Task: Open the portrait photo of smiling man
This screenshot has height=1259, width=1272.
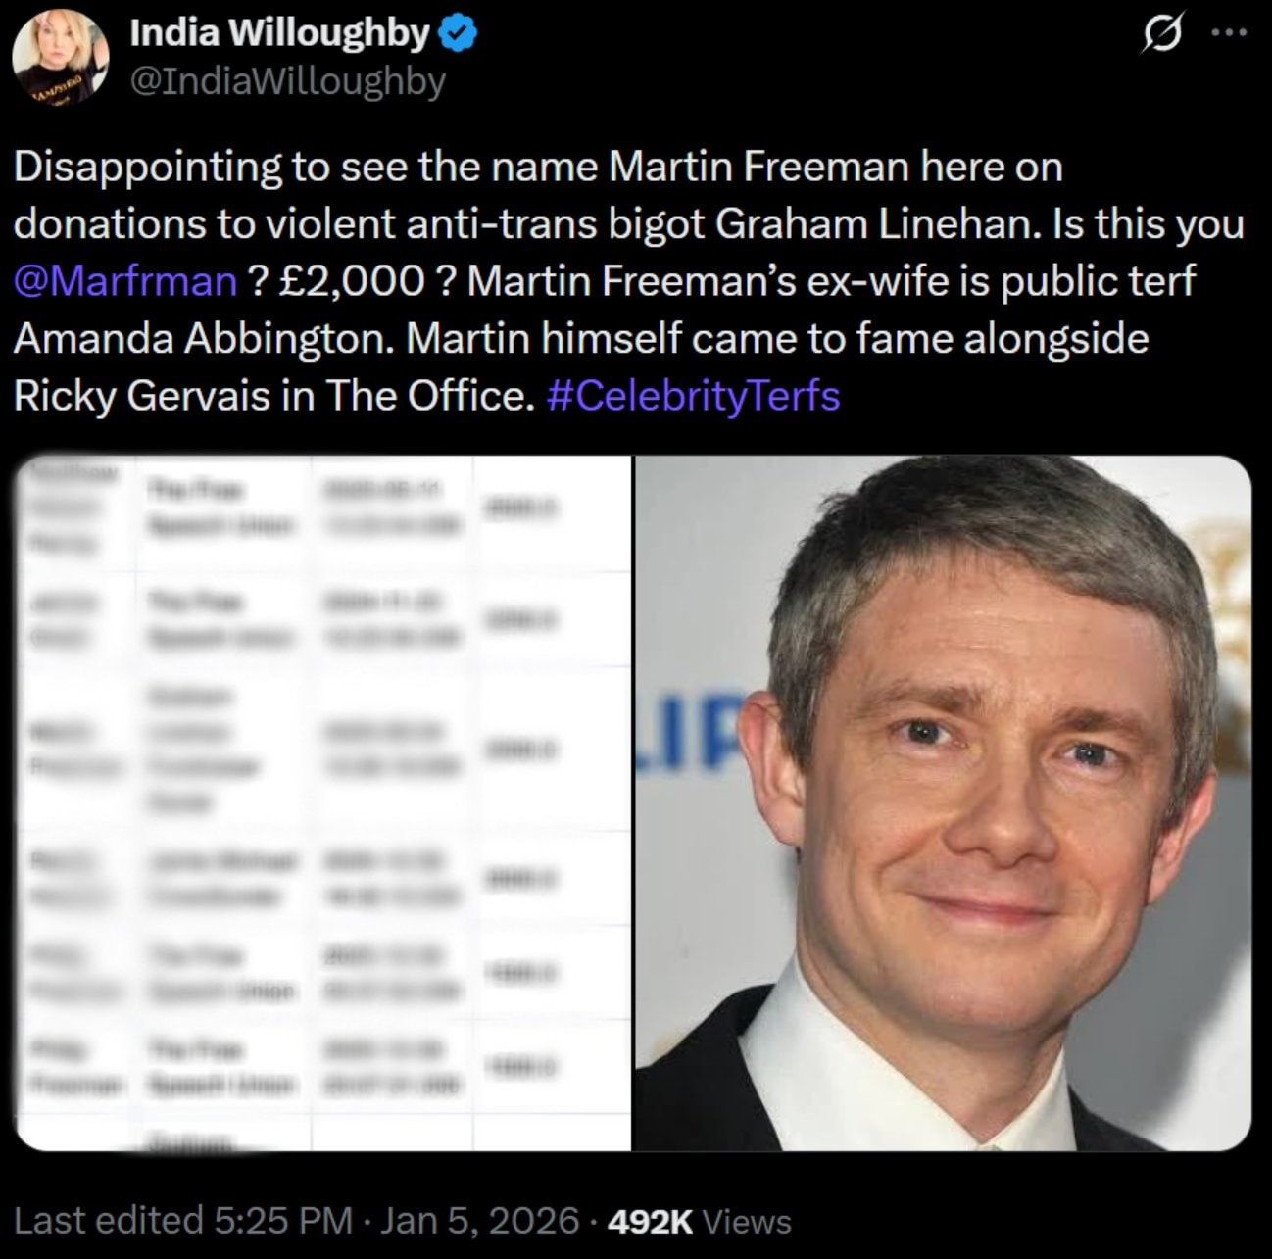Action: point(943,802)
